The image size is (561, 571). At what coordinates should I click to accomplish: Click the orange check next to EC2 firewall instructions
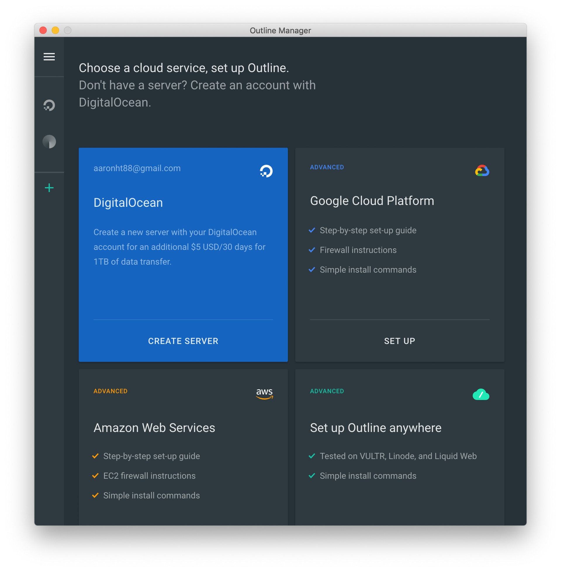click(95, 475)
